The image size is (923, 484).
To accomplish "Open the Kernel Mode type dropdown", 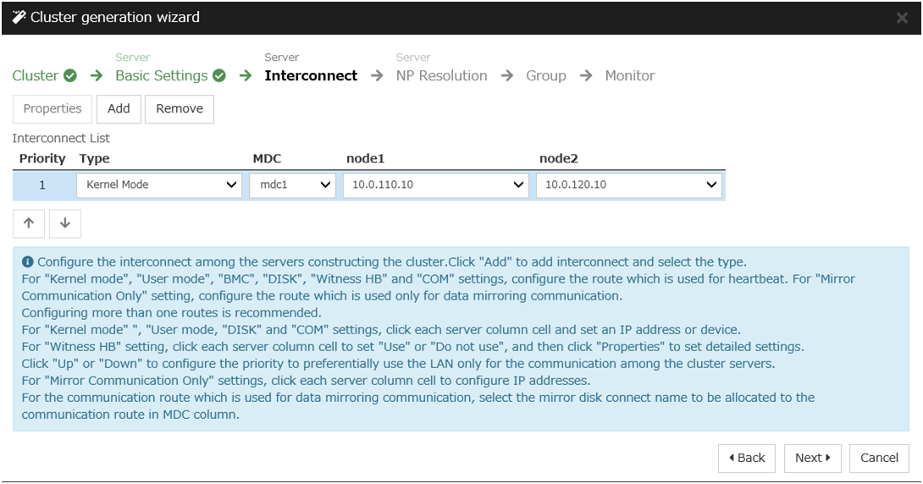I will [x=159, y=184].
